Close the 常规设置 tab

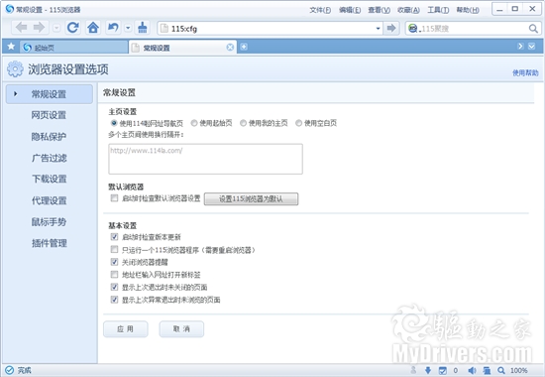[230, 48]
